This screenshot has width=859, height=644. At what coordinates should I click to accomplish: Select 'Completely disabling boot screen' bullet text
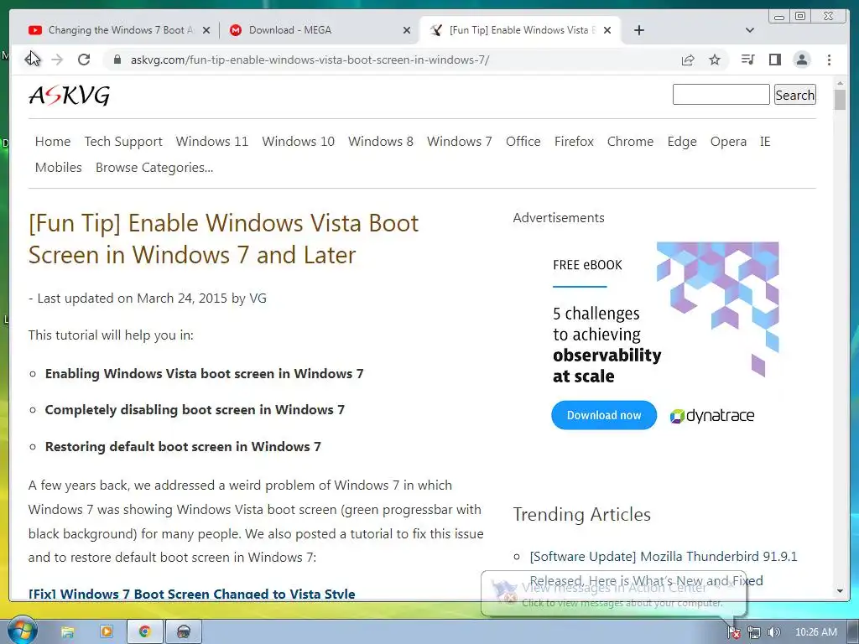[x=195, y=409]
